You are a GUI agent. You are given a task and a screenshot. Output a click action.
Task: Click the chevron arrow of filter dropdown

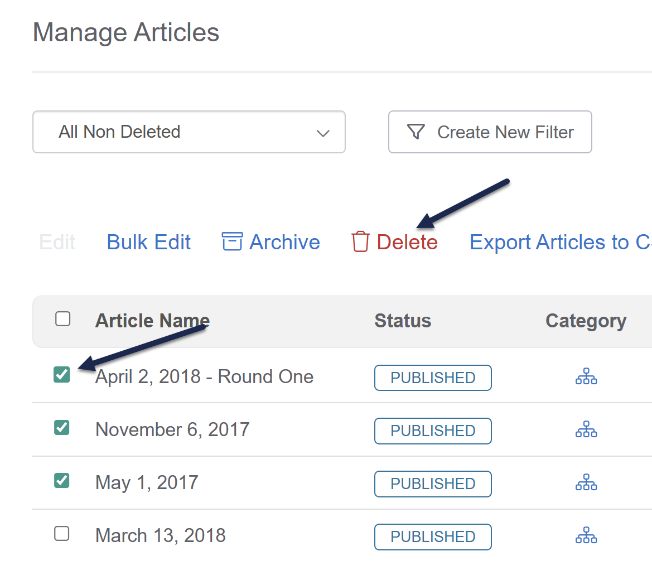coord(323,133)
